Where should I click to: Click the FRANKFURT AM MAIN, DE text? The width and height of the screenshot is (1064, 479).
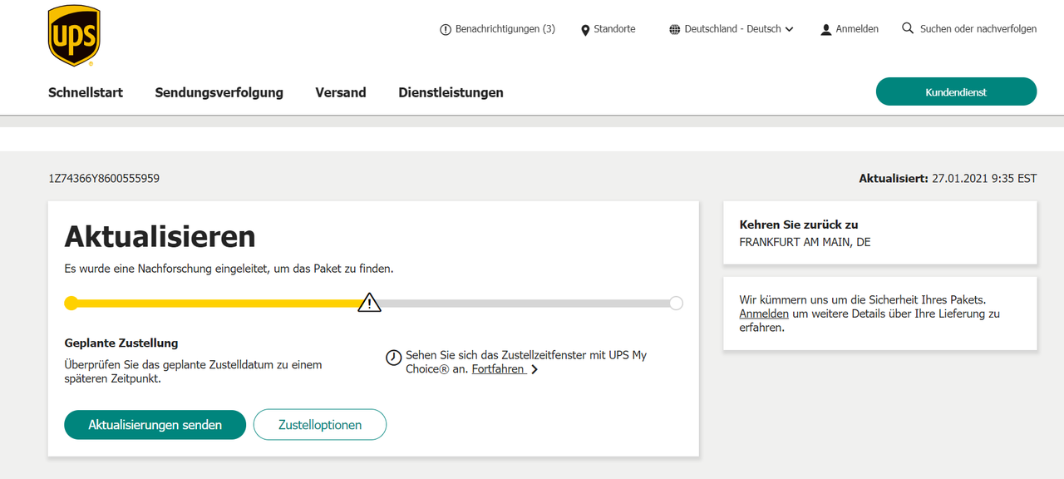pyautogui.click(x=805, y=243)
